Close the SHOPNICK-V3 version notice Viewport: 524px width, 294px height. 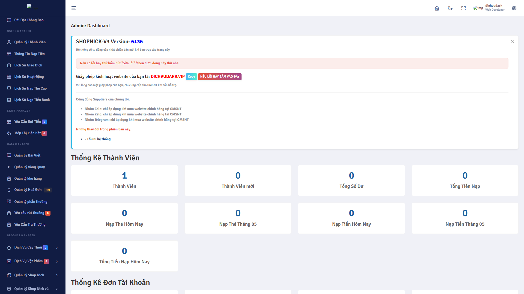pyautogui.click(x=512, y=41)
